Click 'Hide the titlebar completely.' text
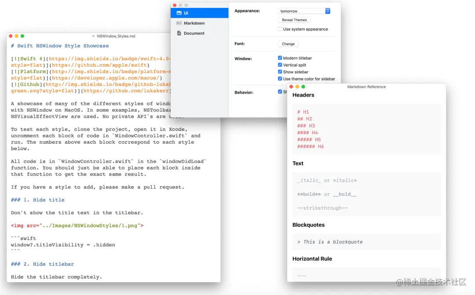The image size is (475, 295). pos(56,277)
